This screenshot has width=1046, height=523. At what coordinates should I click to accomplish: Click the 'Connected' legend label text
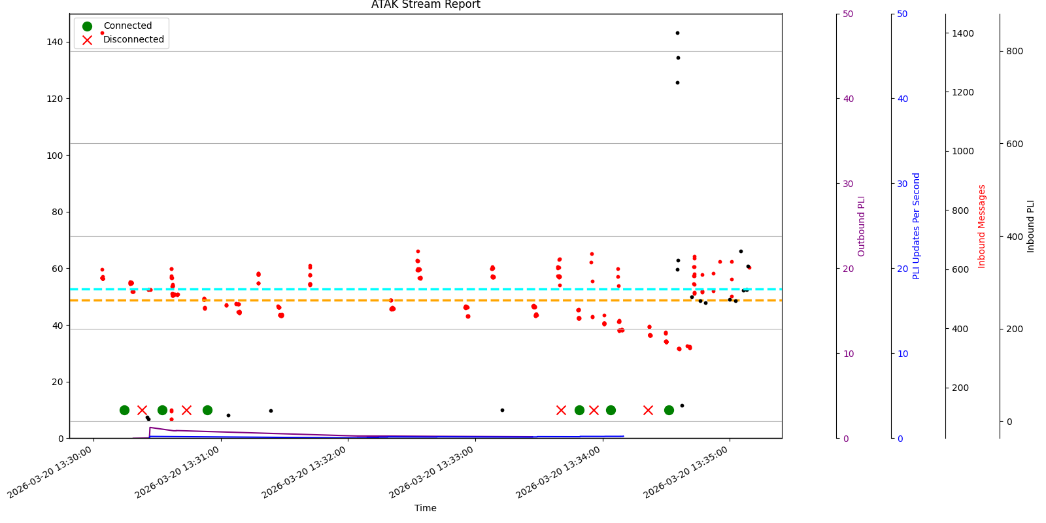127,26
